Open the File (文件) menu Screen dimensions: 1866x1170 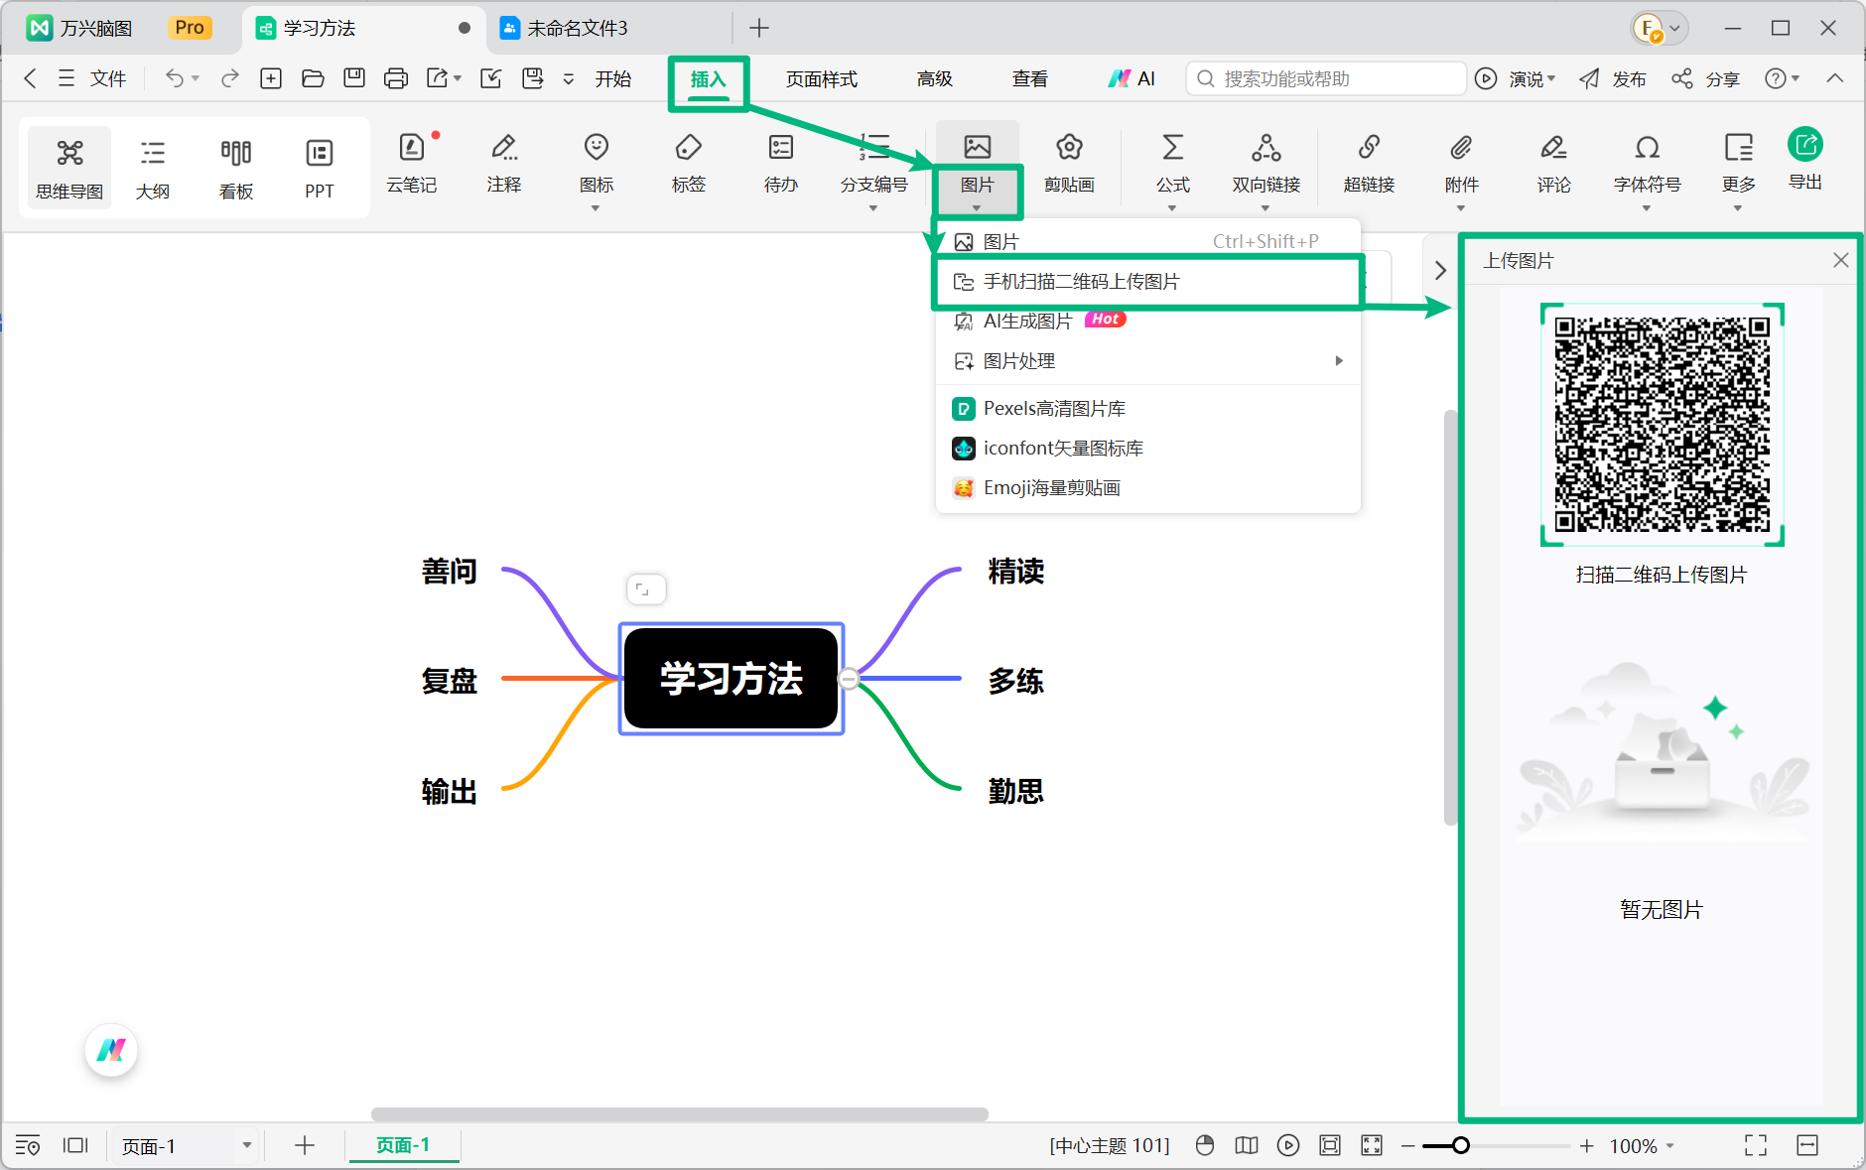92,78
